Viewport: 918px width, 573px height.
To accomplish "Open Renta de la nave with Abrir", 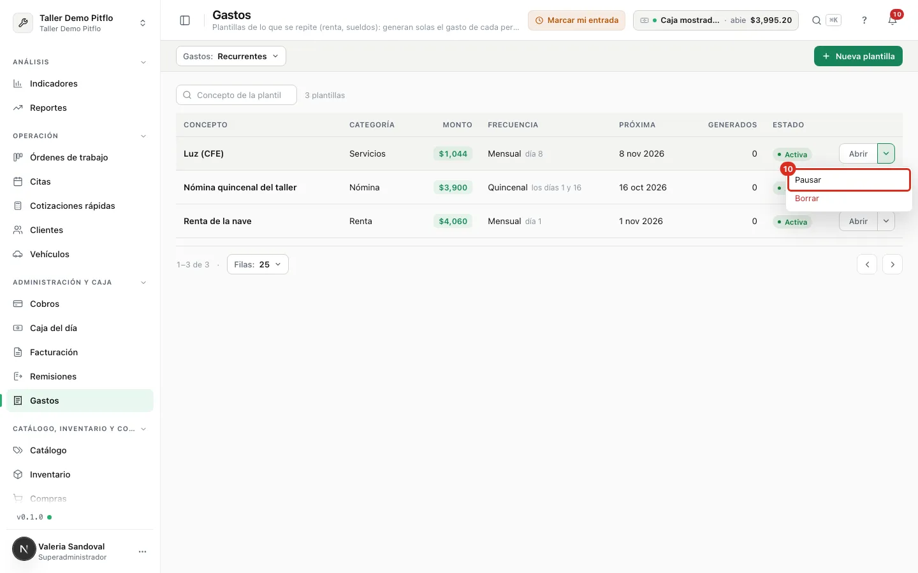I will pos(858,221).
